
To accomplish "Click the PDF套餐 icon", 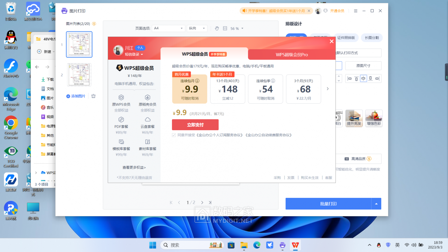I will [121, 119].
